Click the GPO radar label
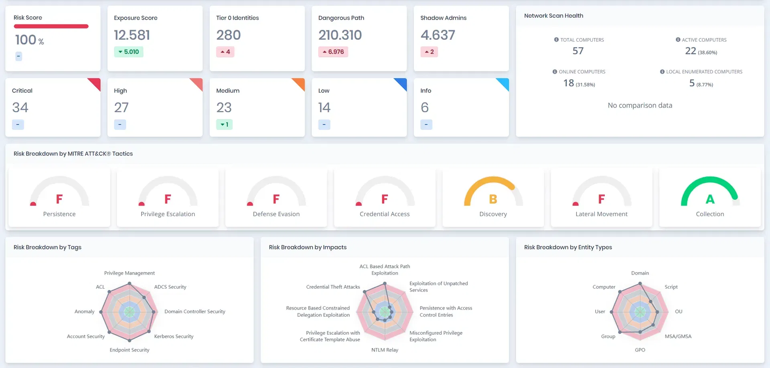Image resolution: width=770 pixels, height=368 pixels. click(x=640, y=350)
